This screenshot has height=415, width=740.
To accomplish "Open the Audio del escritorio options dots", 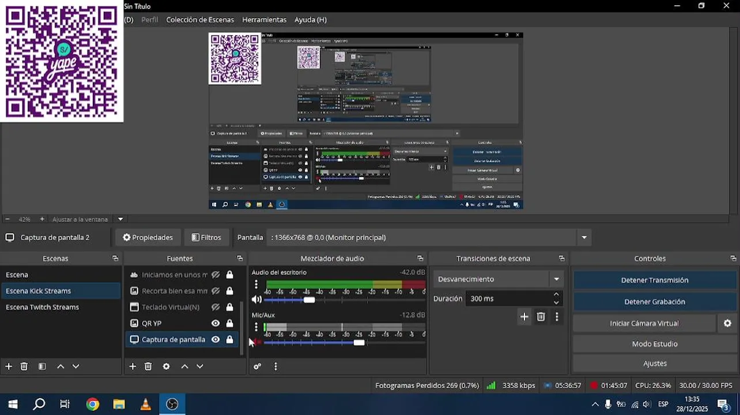I will tap(256, 285).
